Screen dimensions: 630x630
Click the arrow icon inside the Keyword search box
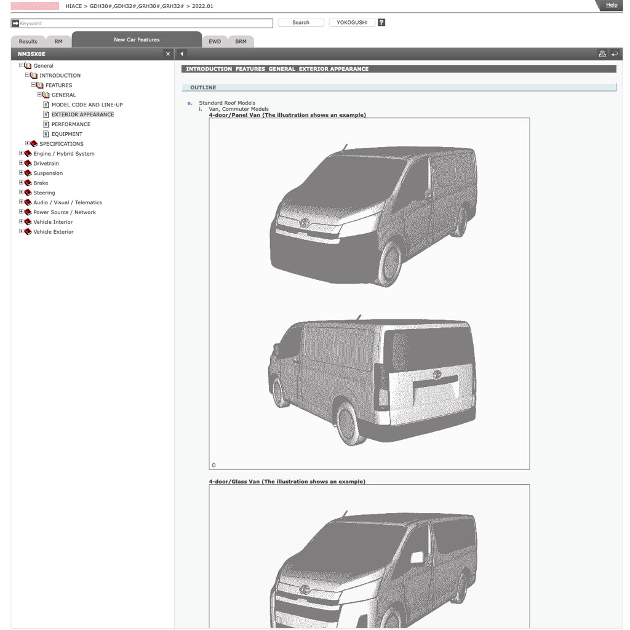coord(16,23)
